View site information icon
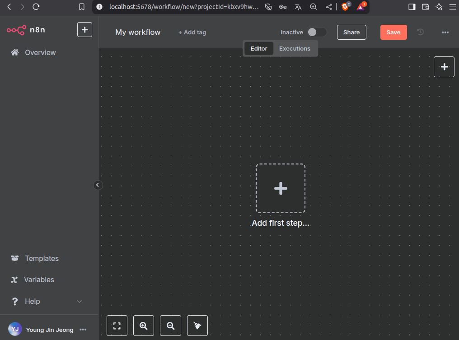This screenshot has height=340, width=459. (x=99, y=7)
